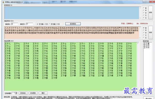155x99 pixels.
Task: Click 保存 button beside 参考用字 box
Action: tap(150, 12)
